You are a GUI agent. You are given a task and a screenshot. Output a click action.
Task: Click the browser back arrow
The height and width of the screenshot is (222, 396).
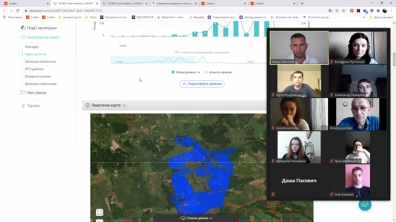pos(4,10)
